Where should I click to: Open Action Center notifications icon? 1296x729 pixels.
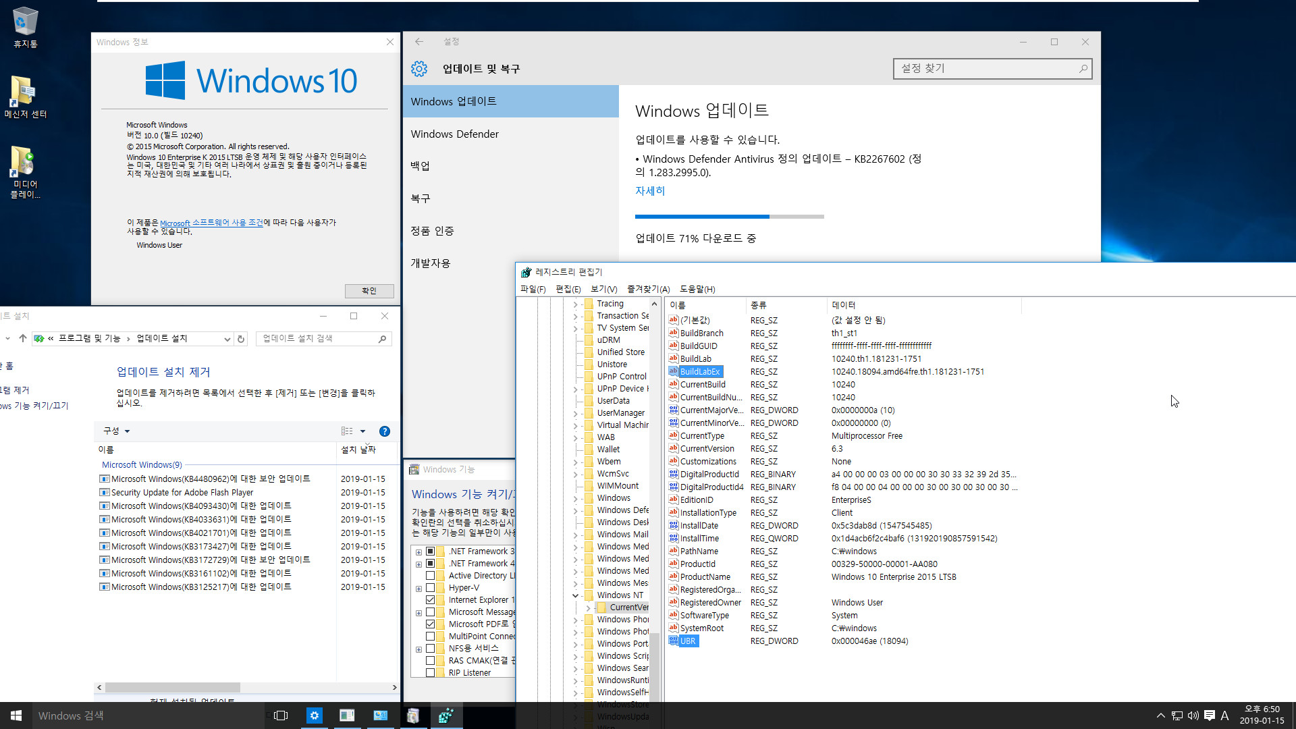[1209, 715]
